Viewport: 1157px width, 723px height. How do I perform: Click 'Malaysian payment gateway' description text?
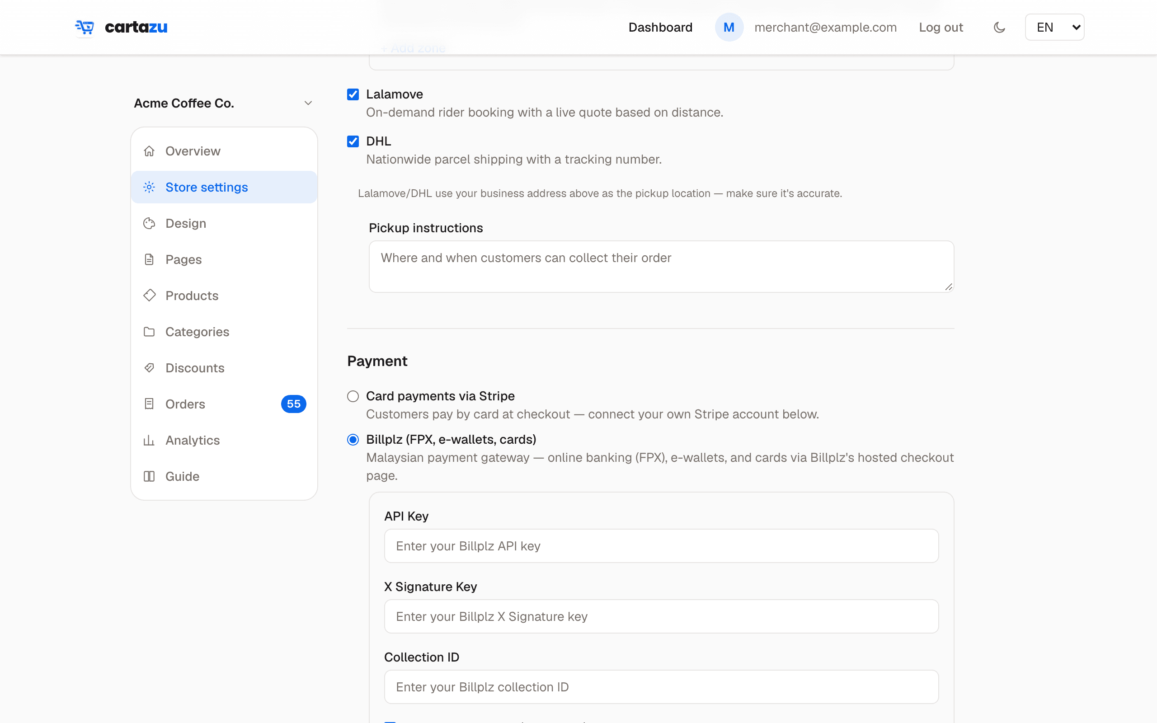coord(660,466)
